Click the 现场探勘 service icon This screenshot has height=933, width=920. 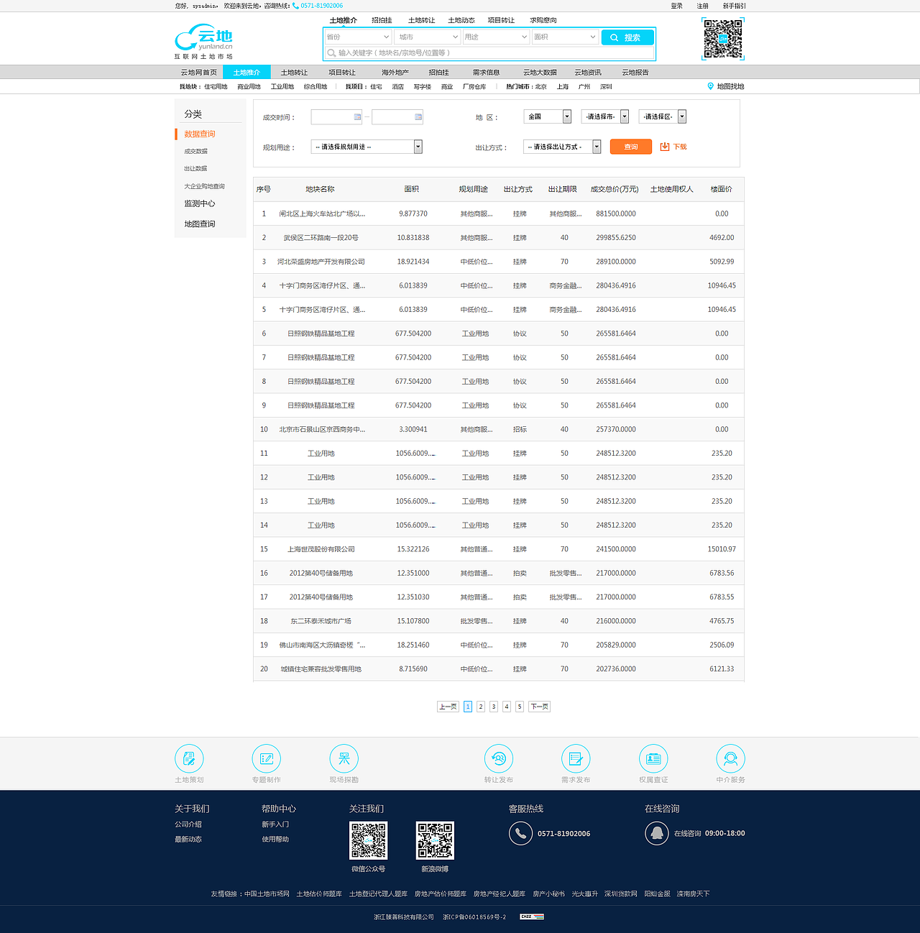tap(344, 758)
